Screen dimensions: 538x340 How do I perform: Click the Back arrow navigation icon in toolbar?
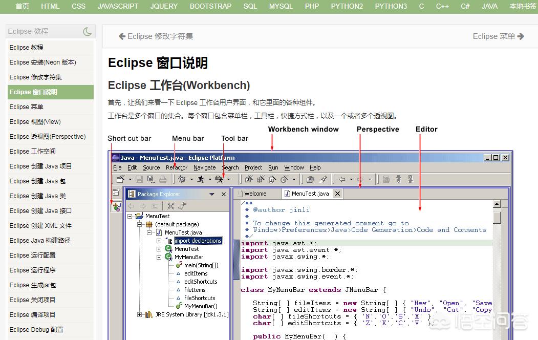[342, 179]
